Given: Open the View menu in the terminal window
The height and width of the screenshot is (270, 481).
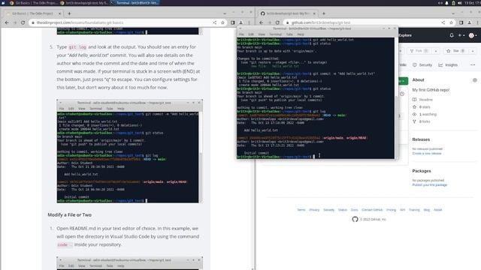Looking at the screenshot, I should 262,34.
